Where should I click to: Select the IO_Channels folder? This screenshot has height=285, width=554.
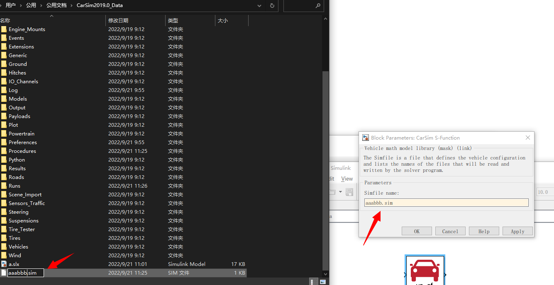23,82
